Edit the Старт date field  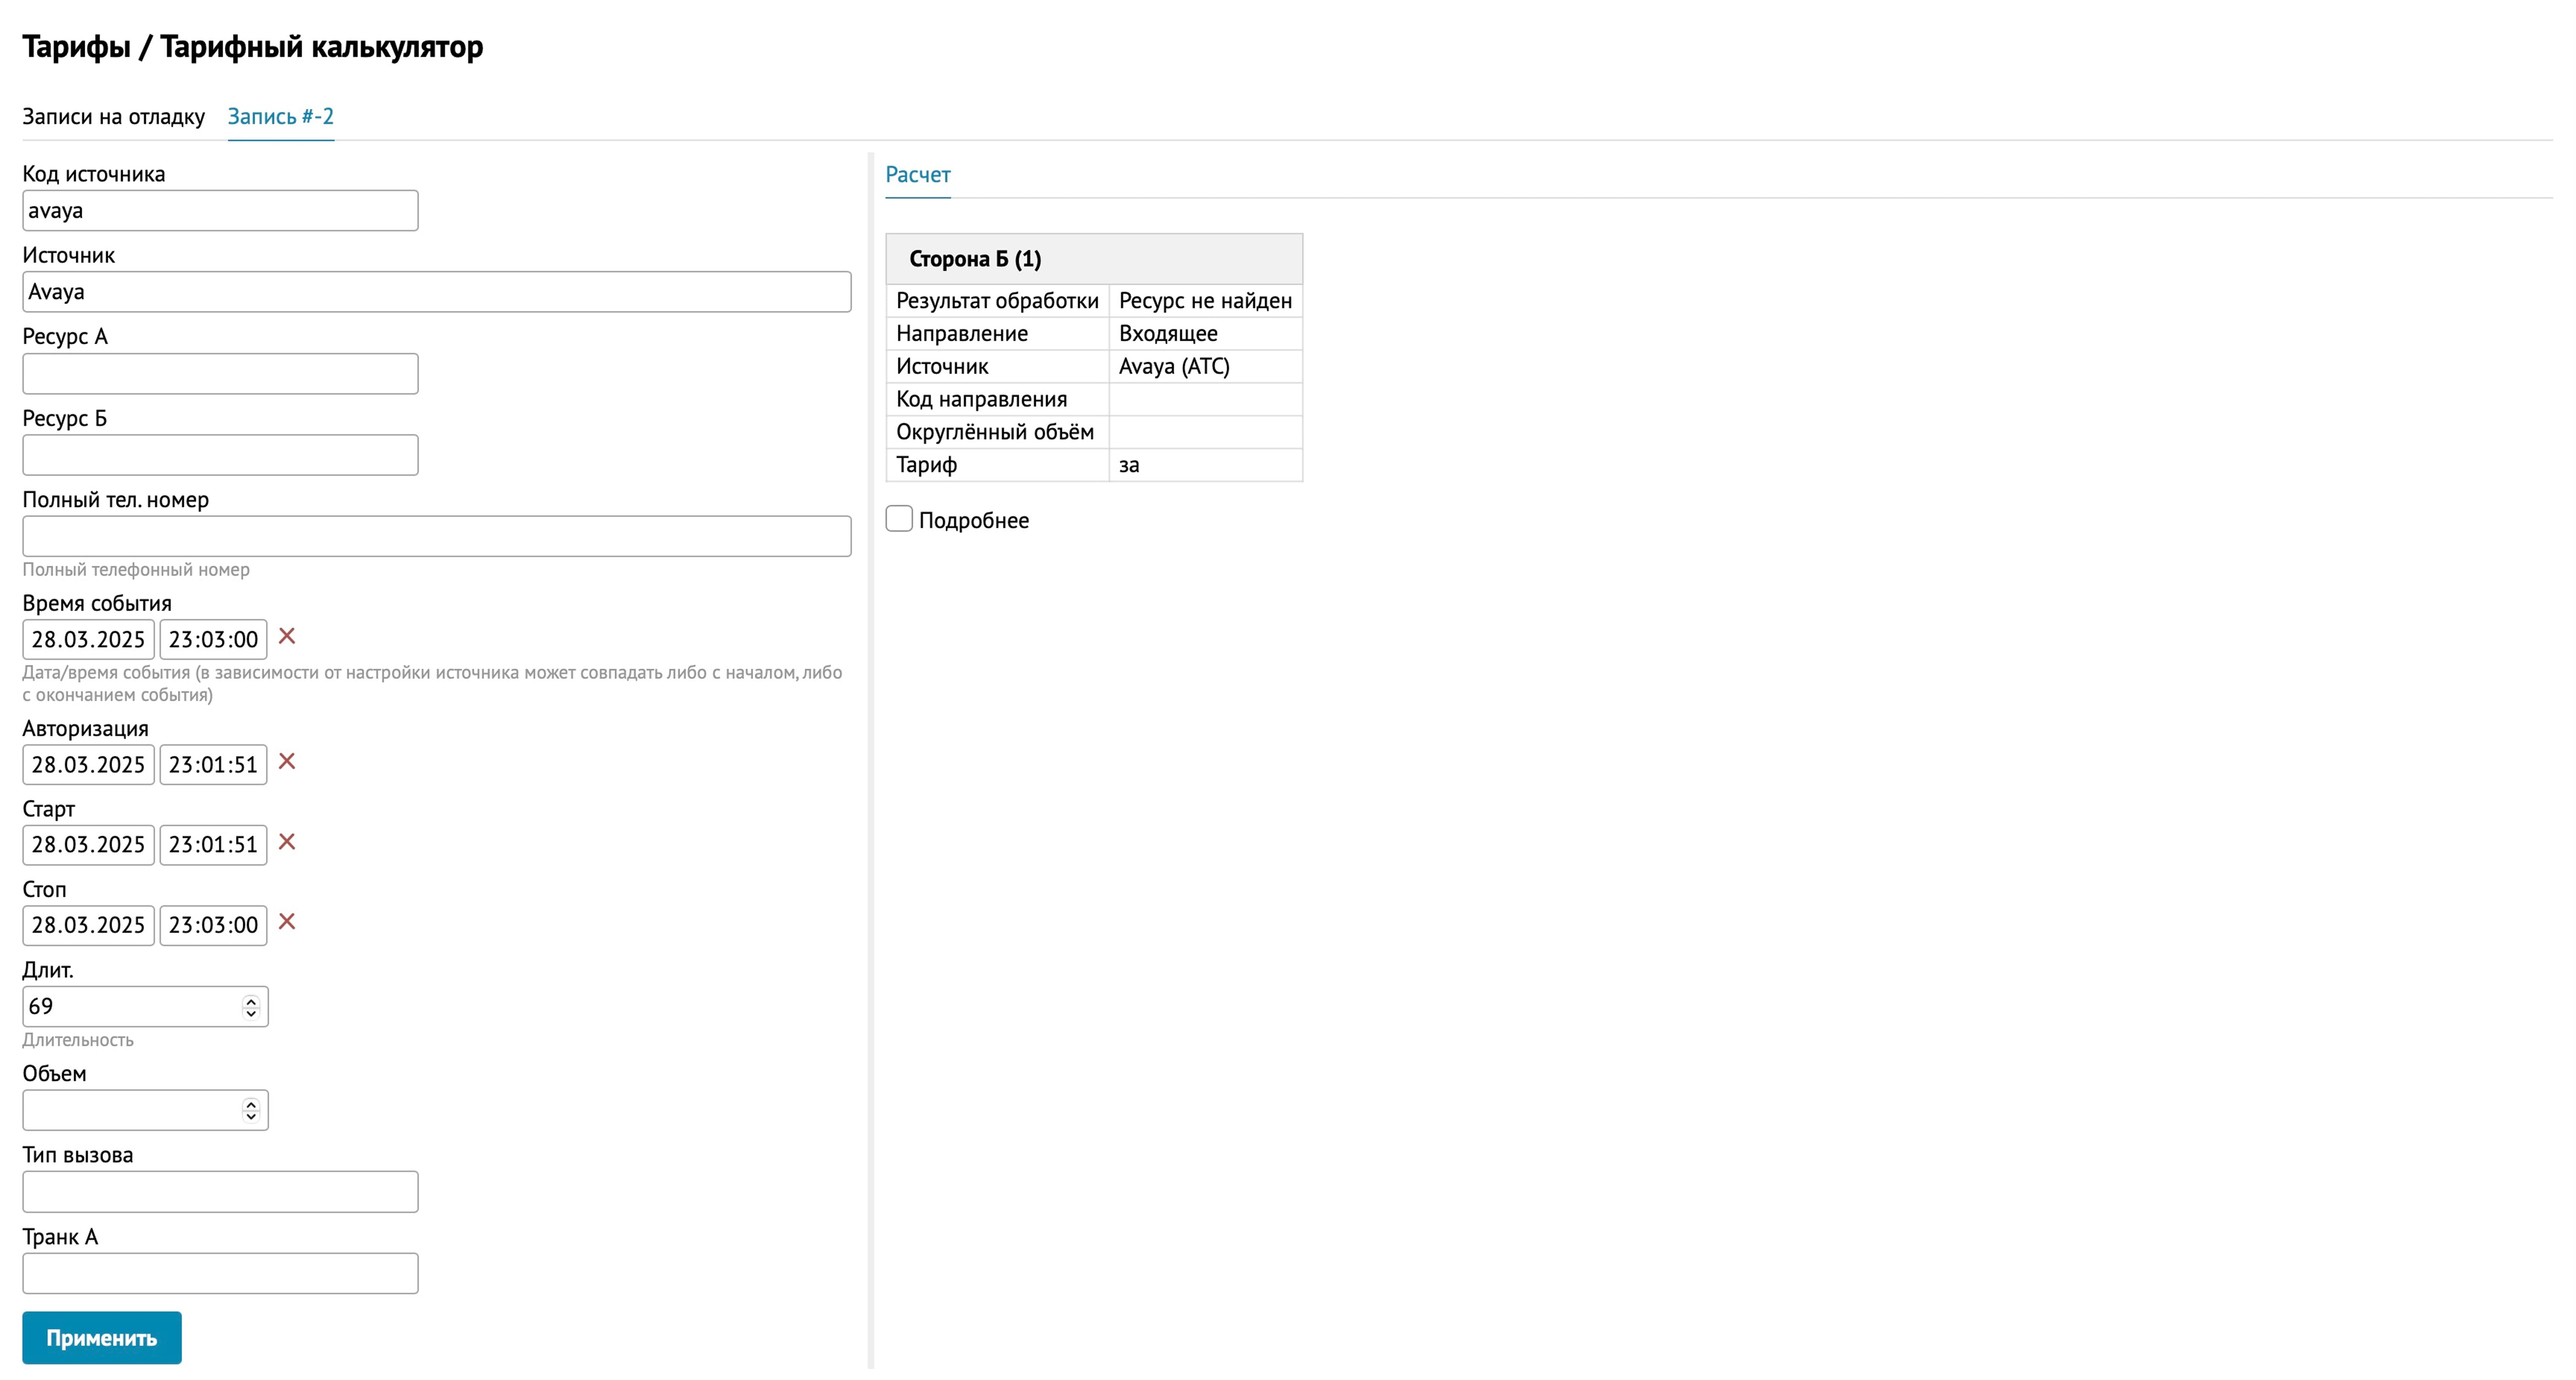[x=88, y=845]
